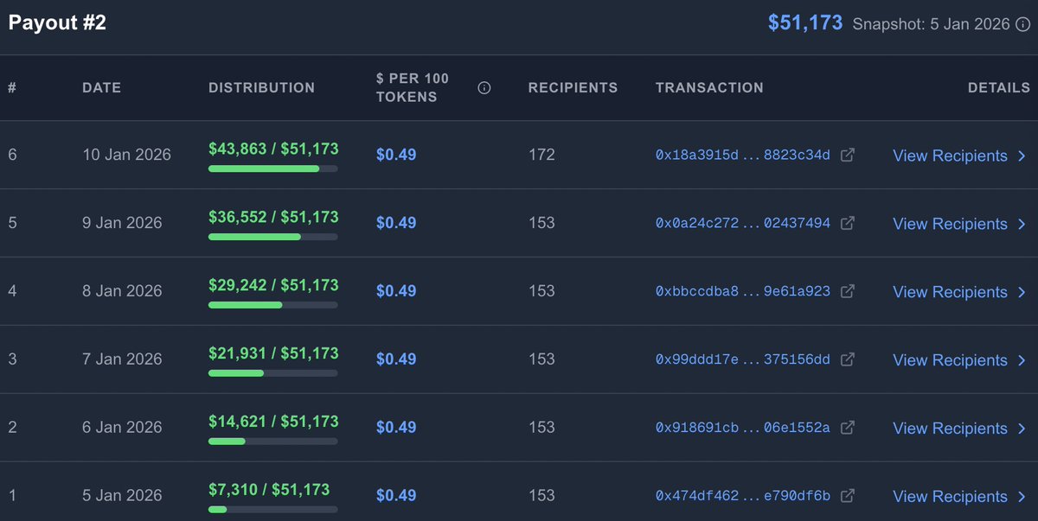The height and width of the screenshot is (521, 1038).
Task: Click the row number 4 cell
Action: 12,291
